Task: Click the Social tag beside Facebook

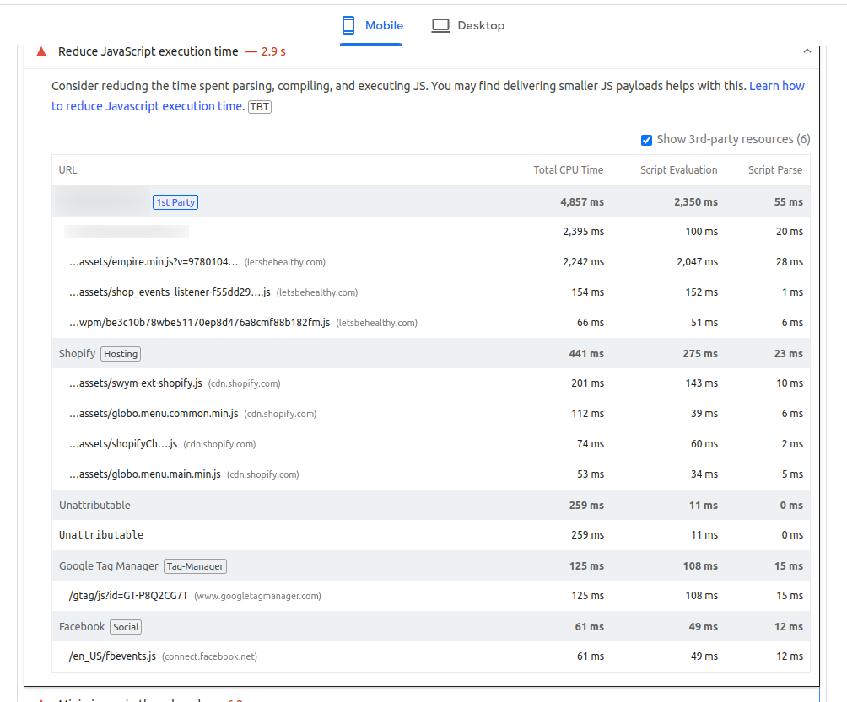Action: coord(126,627)
